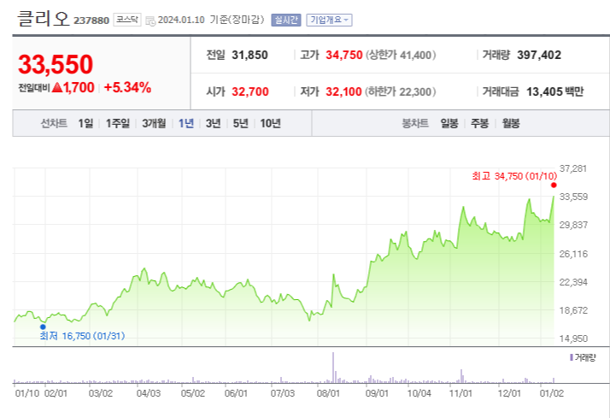Click the 실시간 real-time button
Image resolution: width=610 pixels, height=418 pixels.
click(x=286, y=20)
